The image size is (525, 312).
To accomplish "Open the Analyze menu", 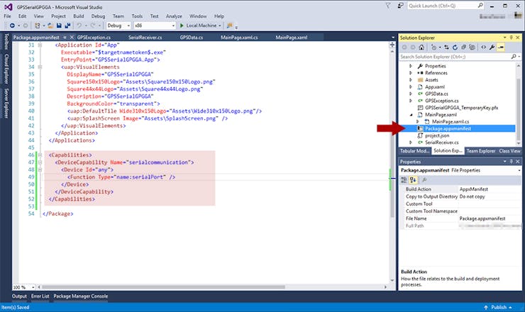I will [x=174, y=16].
